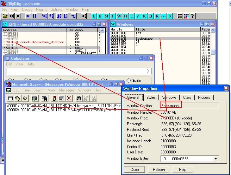Viewport: 231px width, 175px height.
Task: Show Run trace with ellipsis button
Action: [x=163, y=16]
